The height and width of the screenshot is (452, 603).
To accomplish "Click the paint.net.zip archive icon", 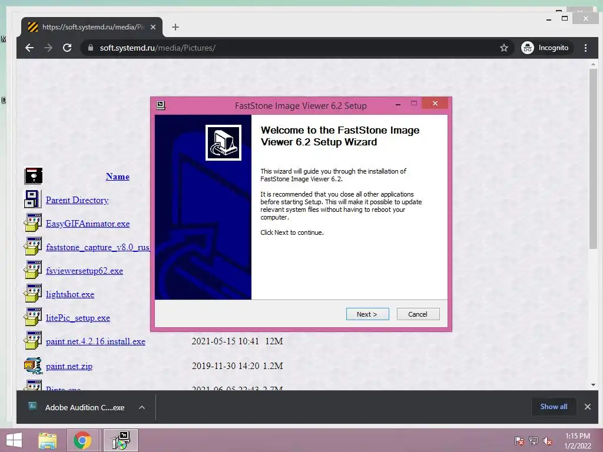I will coord(33,365).
